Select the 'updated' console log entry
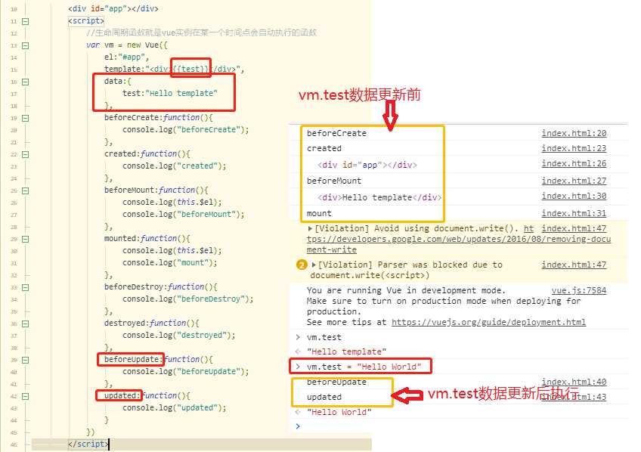The image size is (641, 452). 324,397
